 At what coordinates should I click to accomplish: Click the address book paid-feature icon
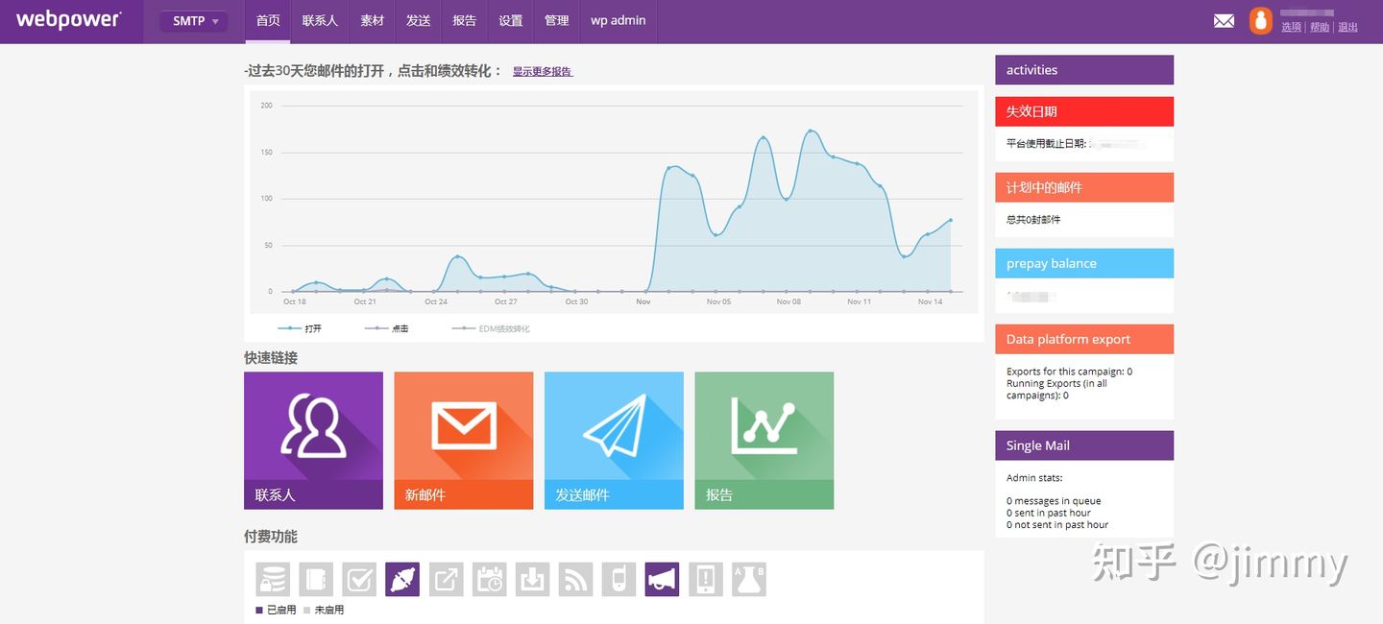click(x=316, y=580)
